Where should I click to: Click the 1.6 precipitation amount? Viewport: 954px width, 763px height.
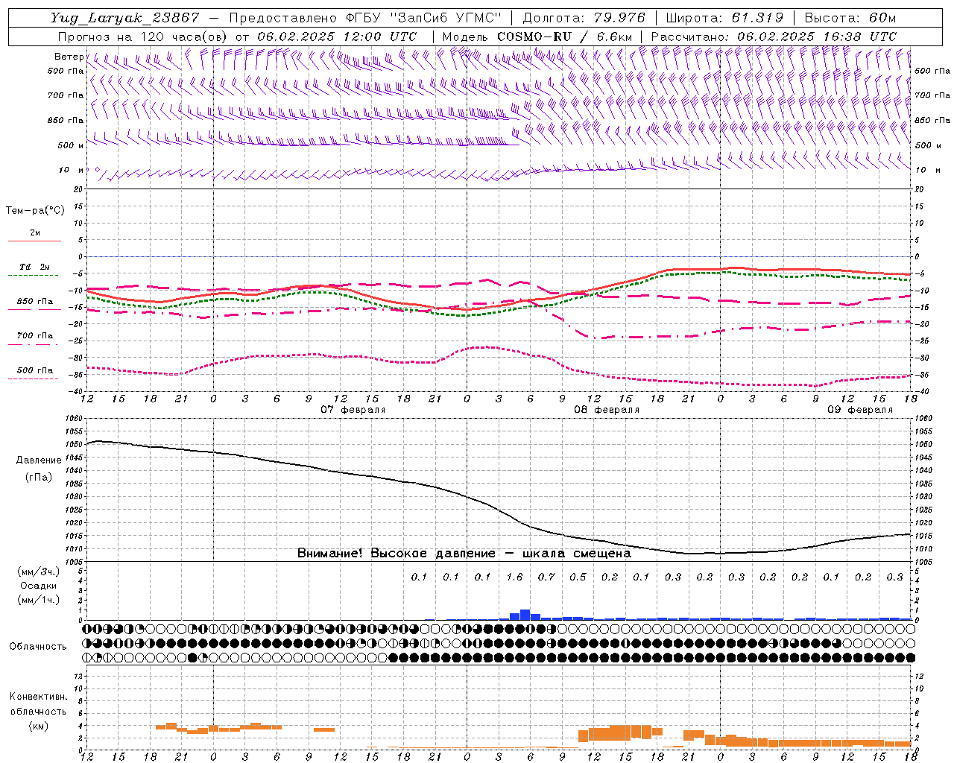pos(514,577)
